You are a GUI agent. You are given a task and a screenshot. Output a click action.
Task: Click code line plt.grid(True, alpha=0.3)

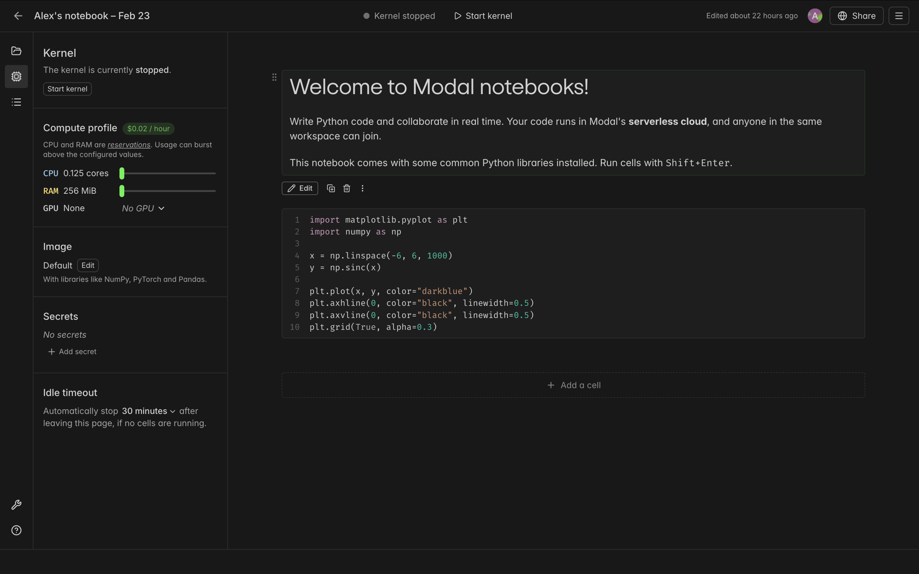(x=373, y=327)
